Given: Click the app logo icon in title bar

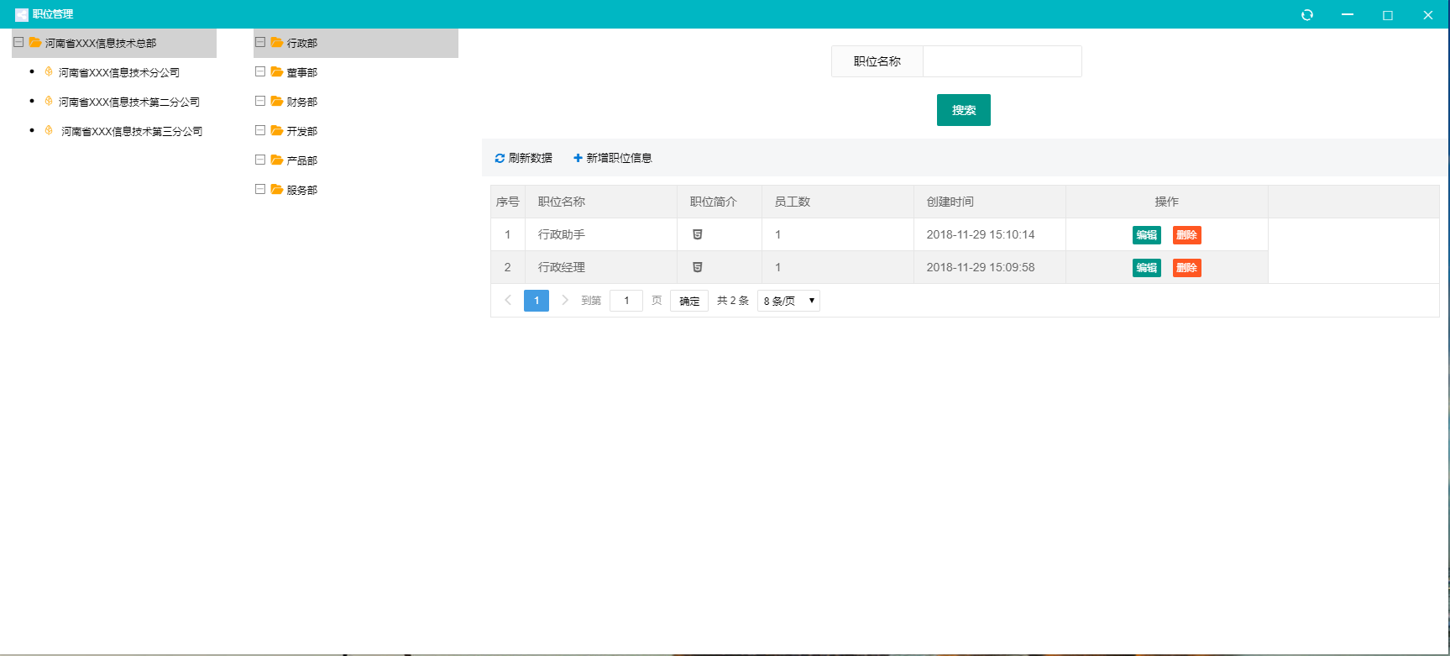Looking at the screenshot, I should coord(21,14).
